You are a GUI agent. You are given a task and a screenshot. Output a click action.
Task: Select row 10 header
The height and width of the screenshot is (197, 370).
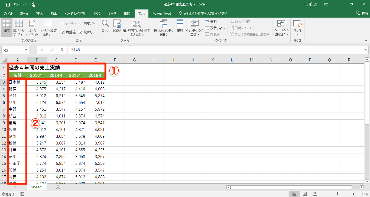(4, 129)
